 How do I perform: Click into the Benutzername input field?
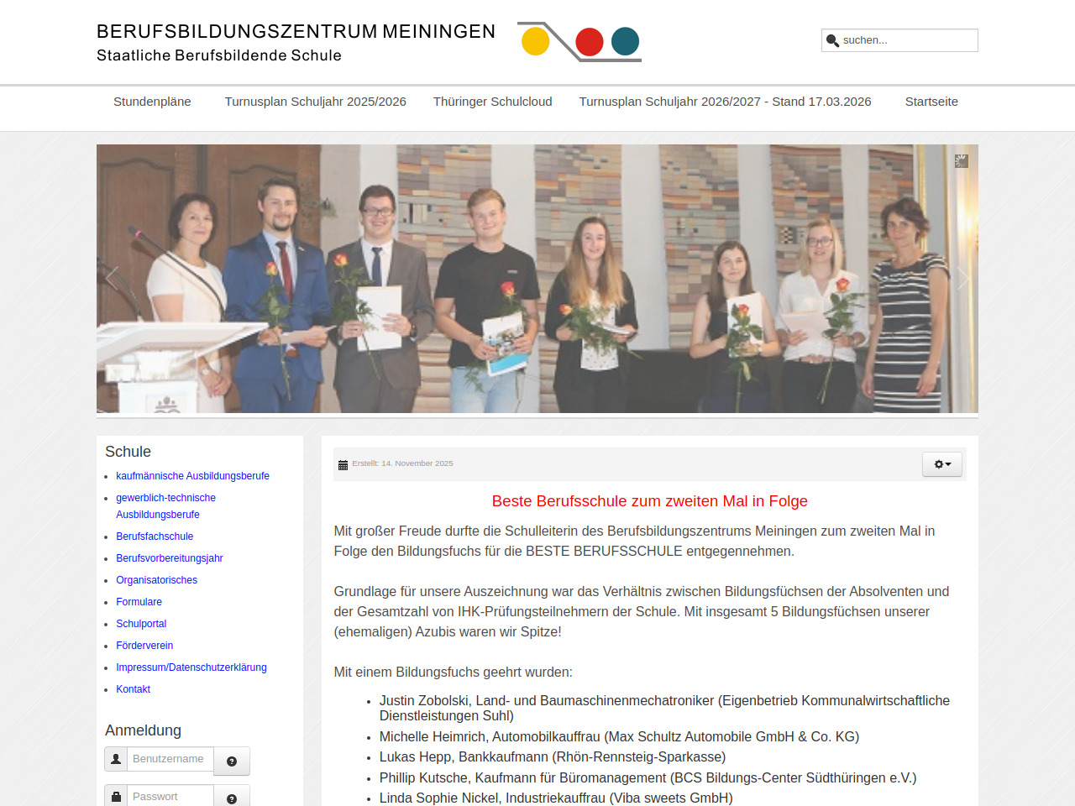tap(170, 759)
